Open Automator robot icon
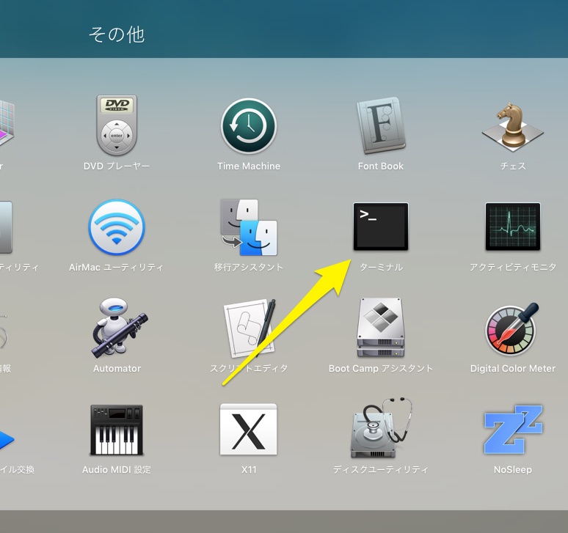Screen dimensions: 568x533 click(118, 328)
